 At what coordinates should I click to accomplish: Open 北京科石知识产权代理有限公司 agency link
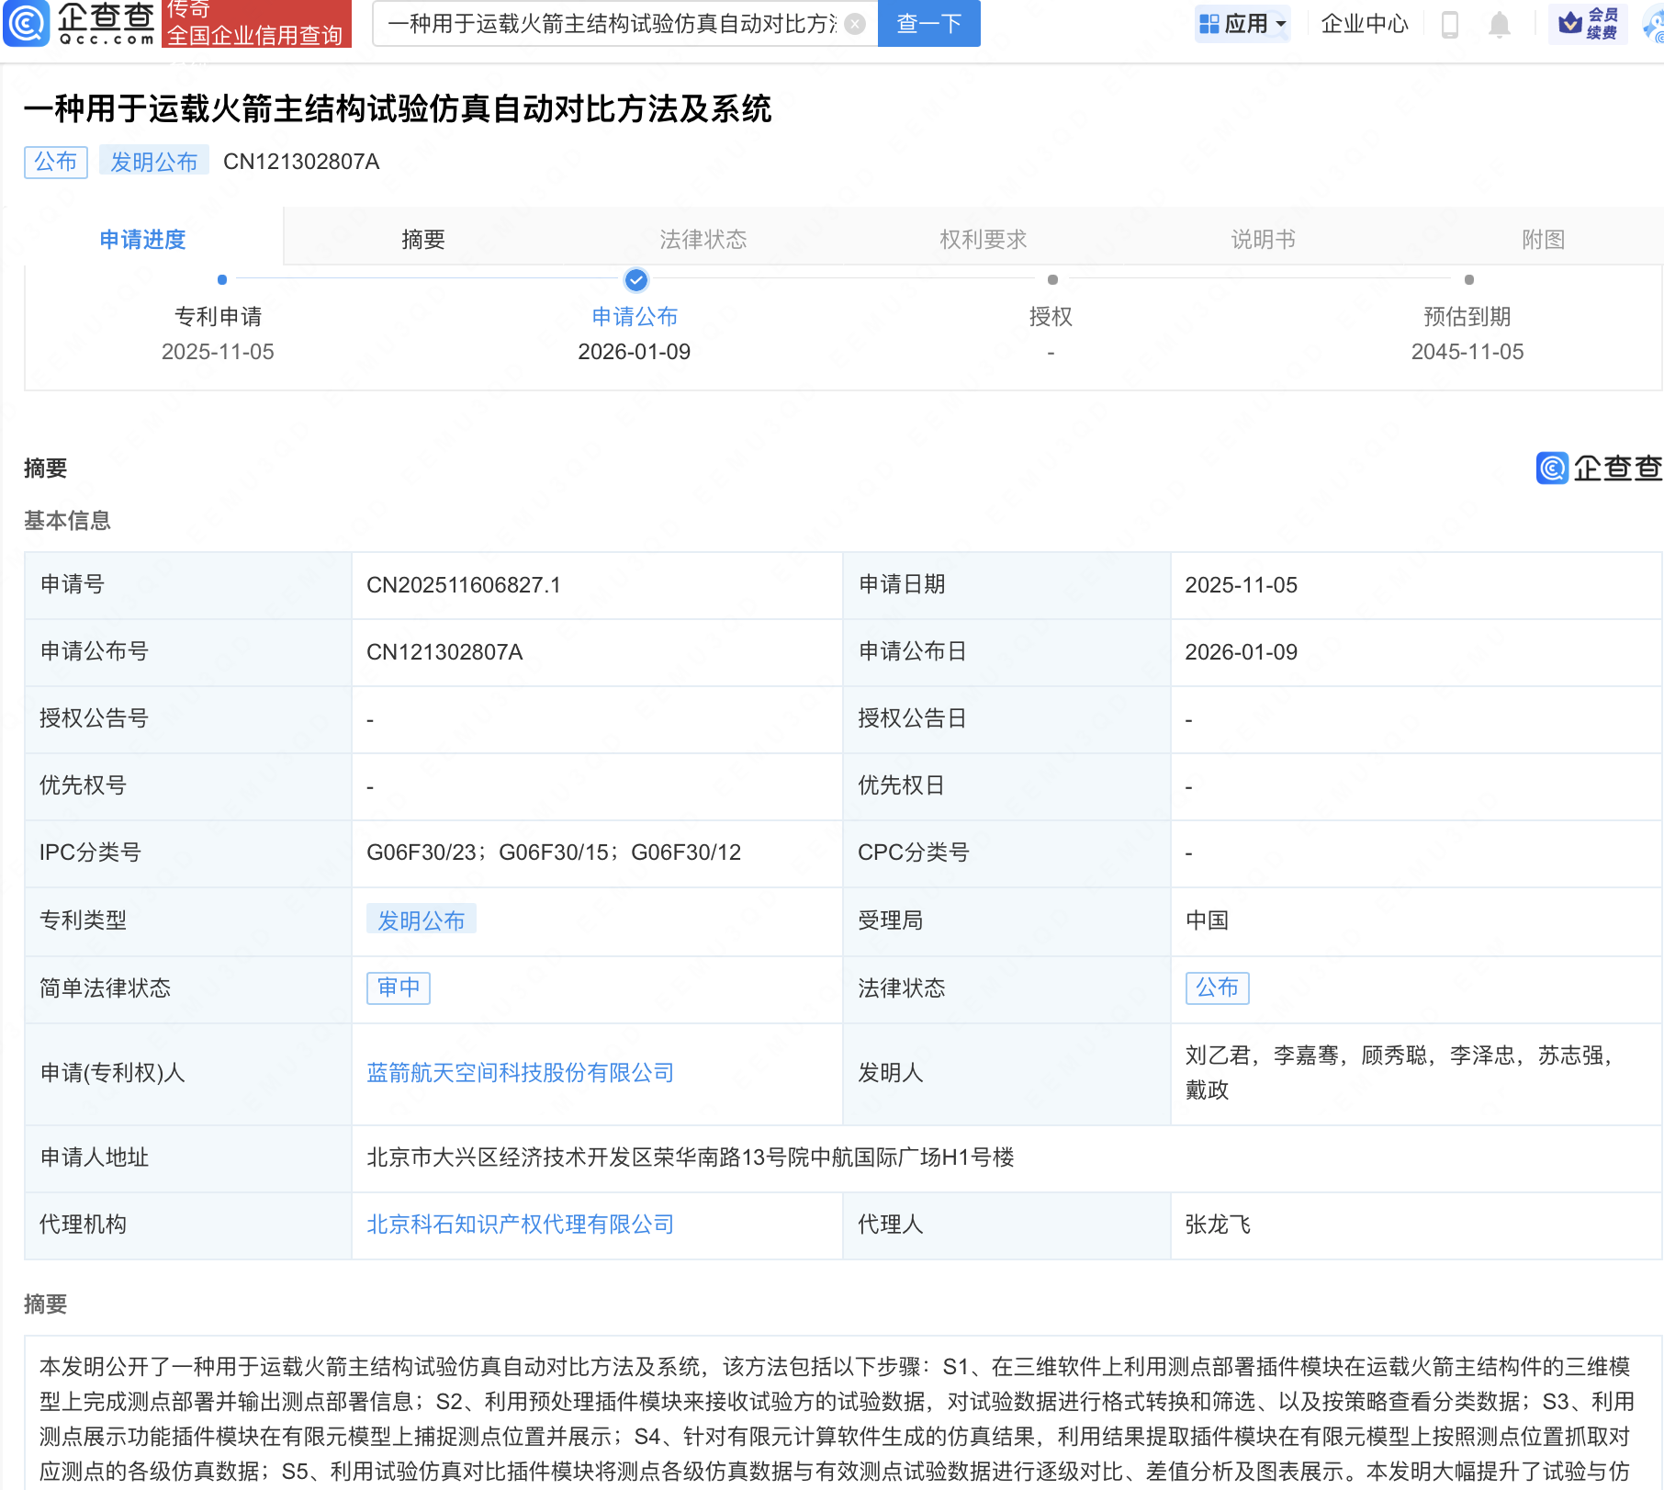coord(520,1225)
